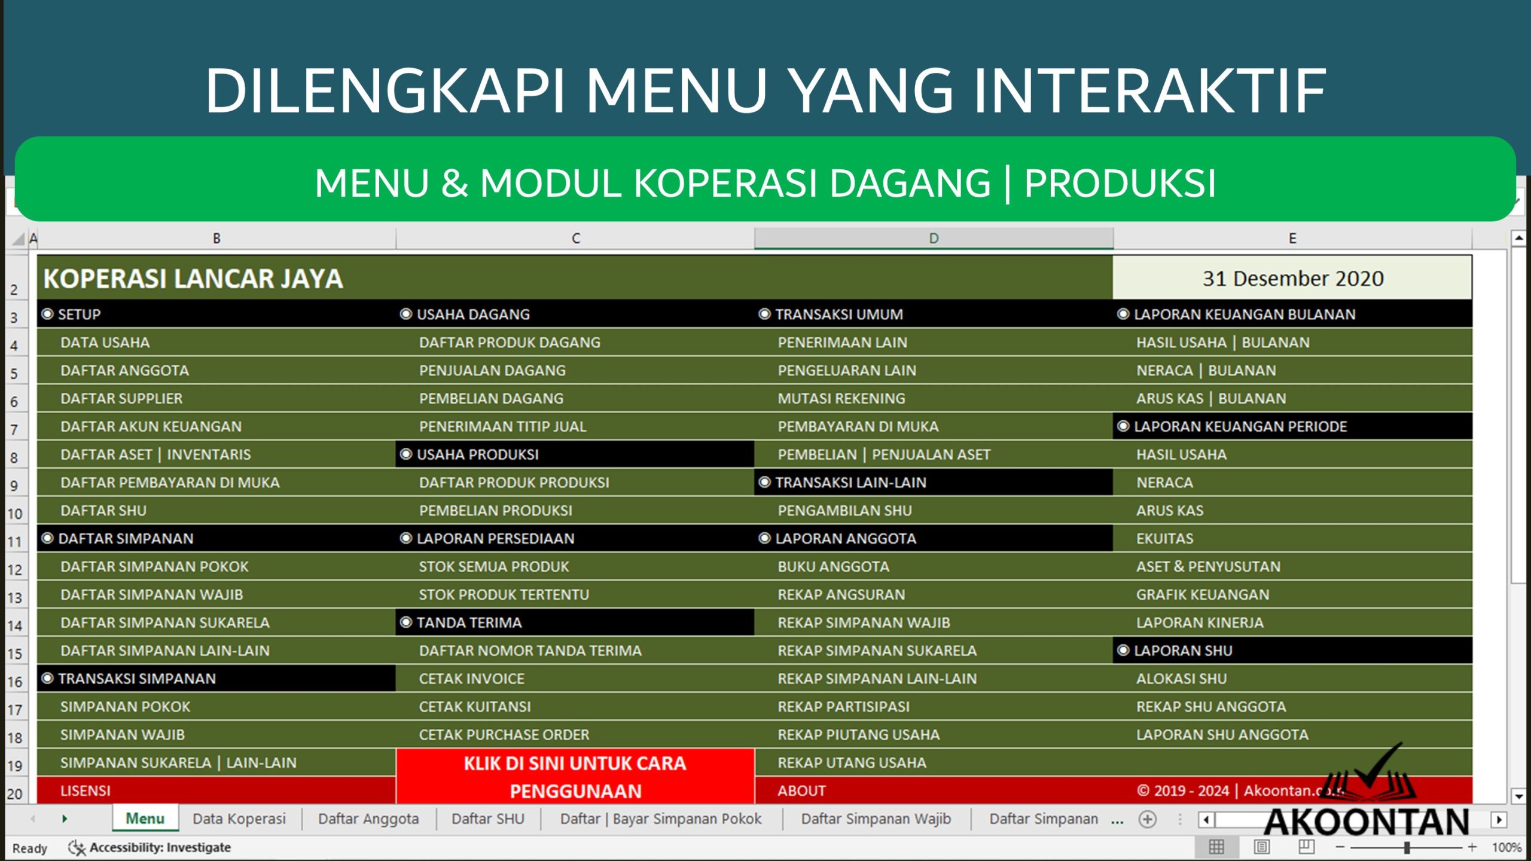Switch to the Menu sheet tab

point(145,819)
